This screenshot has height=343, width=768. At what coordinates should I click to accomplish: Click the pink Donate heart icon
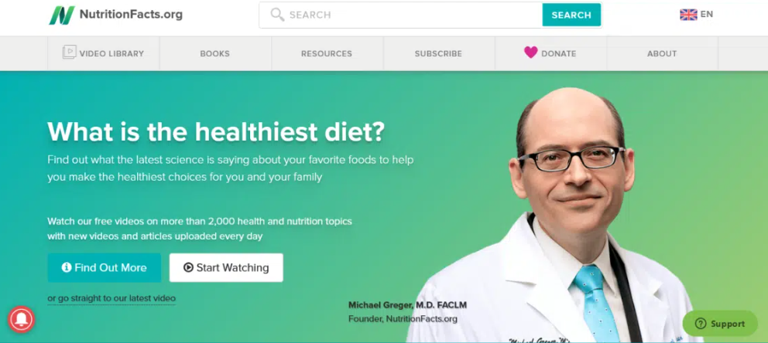point(530,53)
